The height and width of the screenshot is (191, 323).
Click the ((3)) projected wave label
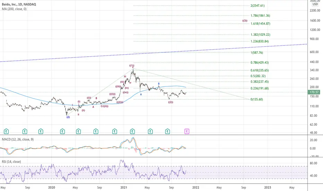[x=245, y=20]
